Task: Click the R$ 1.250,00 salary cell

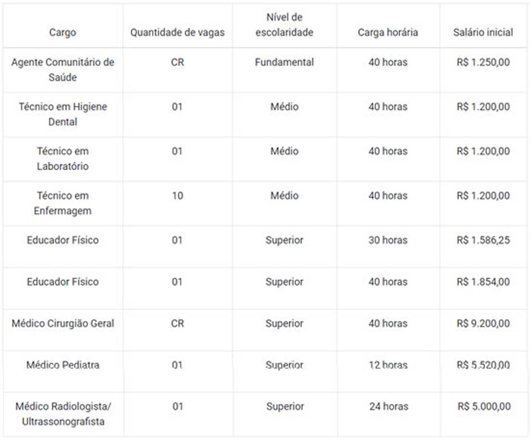Action: [x=483, y=62]
